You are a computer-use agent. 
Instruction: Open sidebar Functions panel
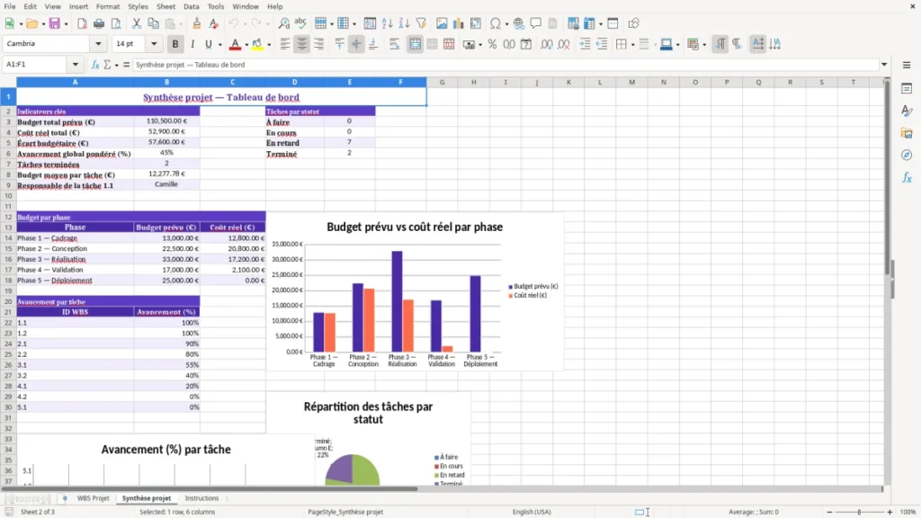[907, 177]
